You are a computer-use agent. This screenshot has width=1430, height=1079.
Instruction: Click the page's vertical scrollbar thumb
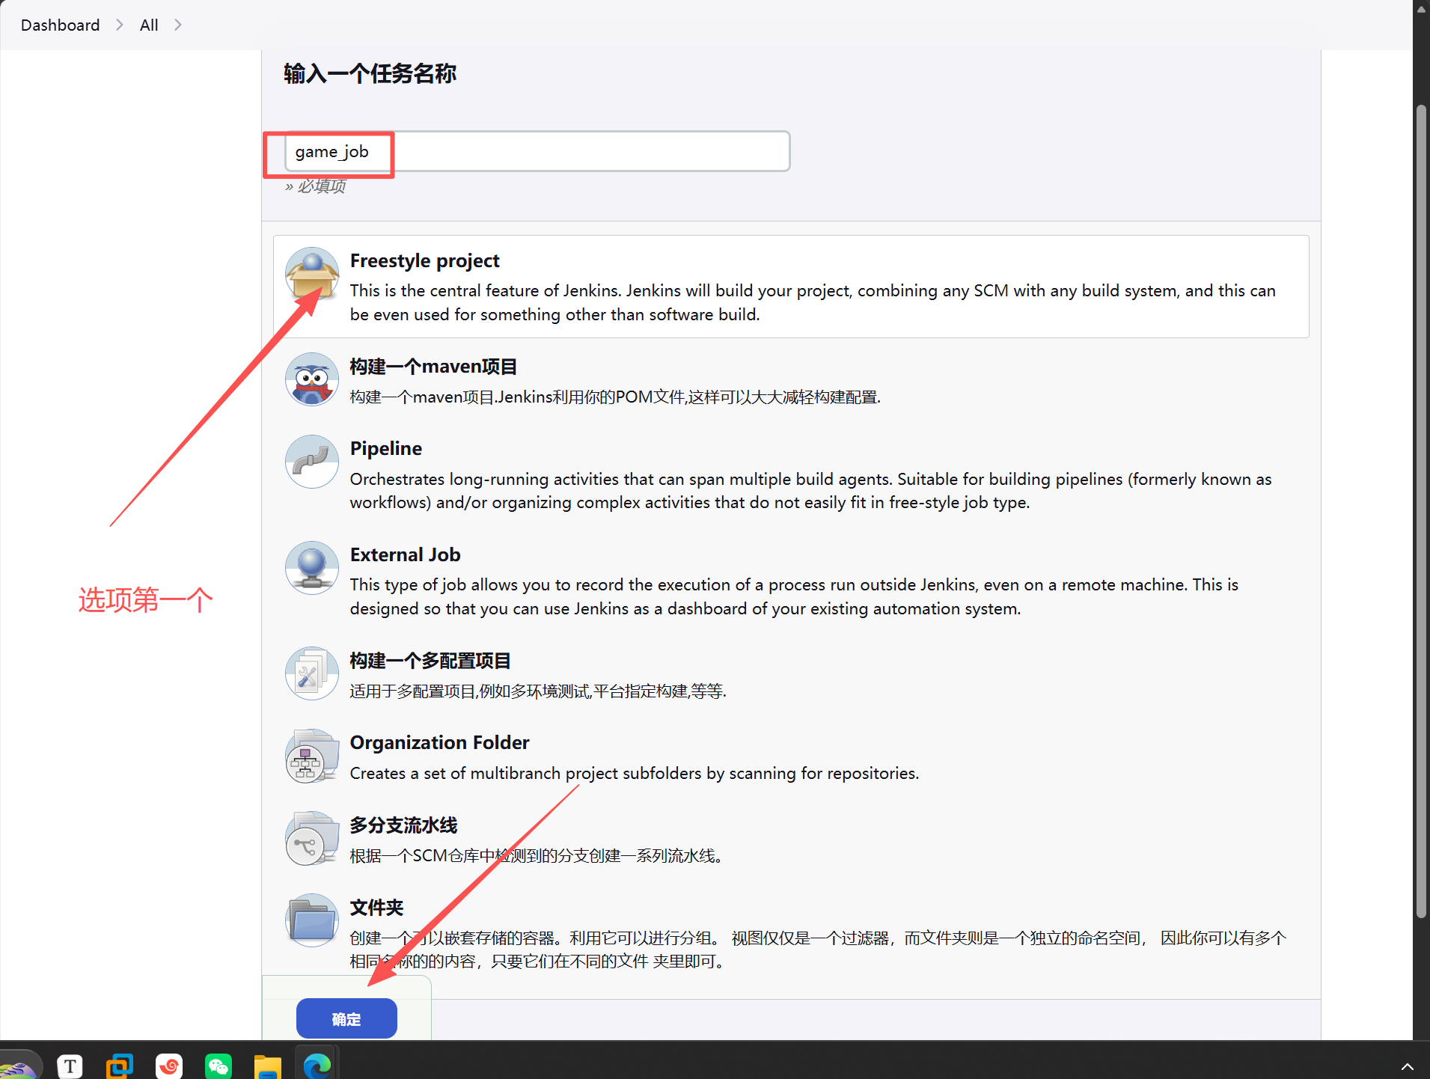[1422, 511]
